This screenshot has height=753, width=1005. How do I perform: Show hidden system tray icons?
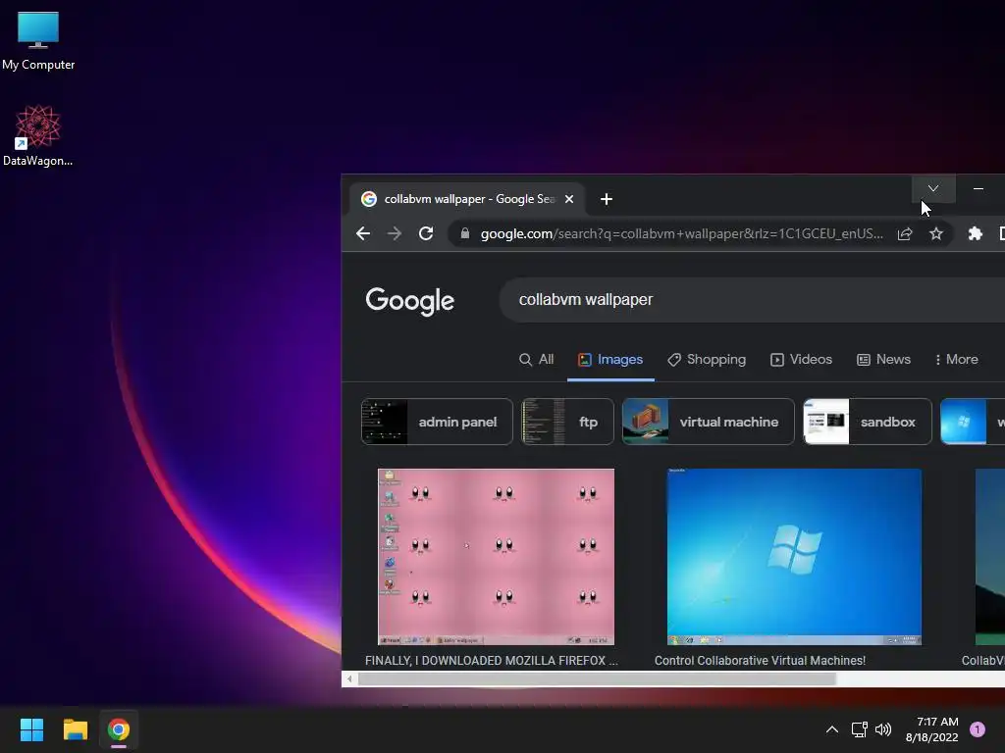tap(832, 729)
